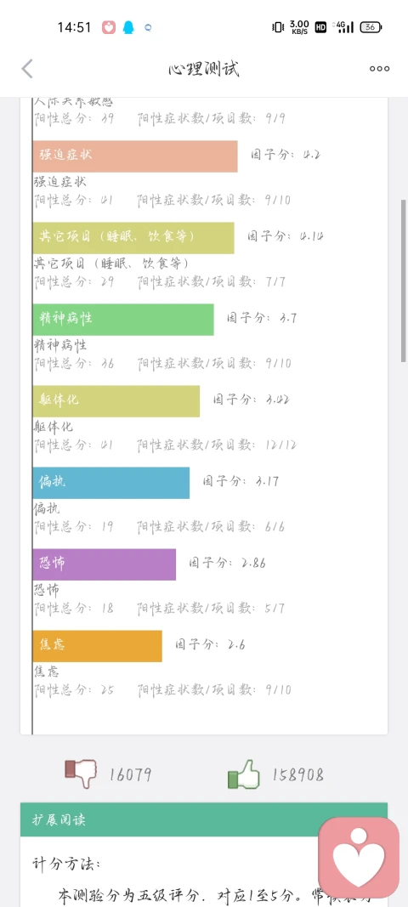The image size is (408, 907).
Task: Tap the pink heart notification icon in the status bar
Action: tap(108, 27)
